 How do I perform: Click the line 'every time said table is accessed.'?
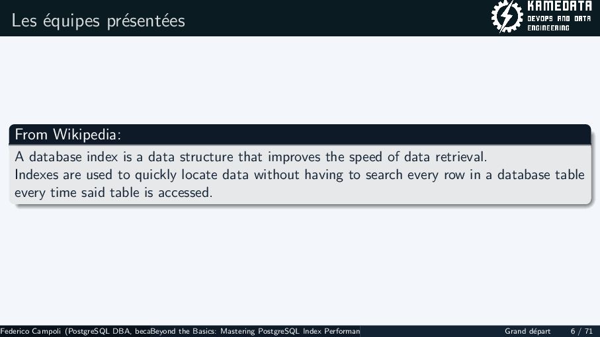click(x=113, y=192)
